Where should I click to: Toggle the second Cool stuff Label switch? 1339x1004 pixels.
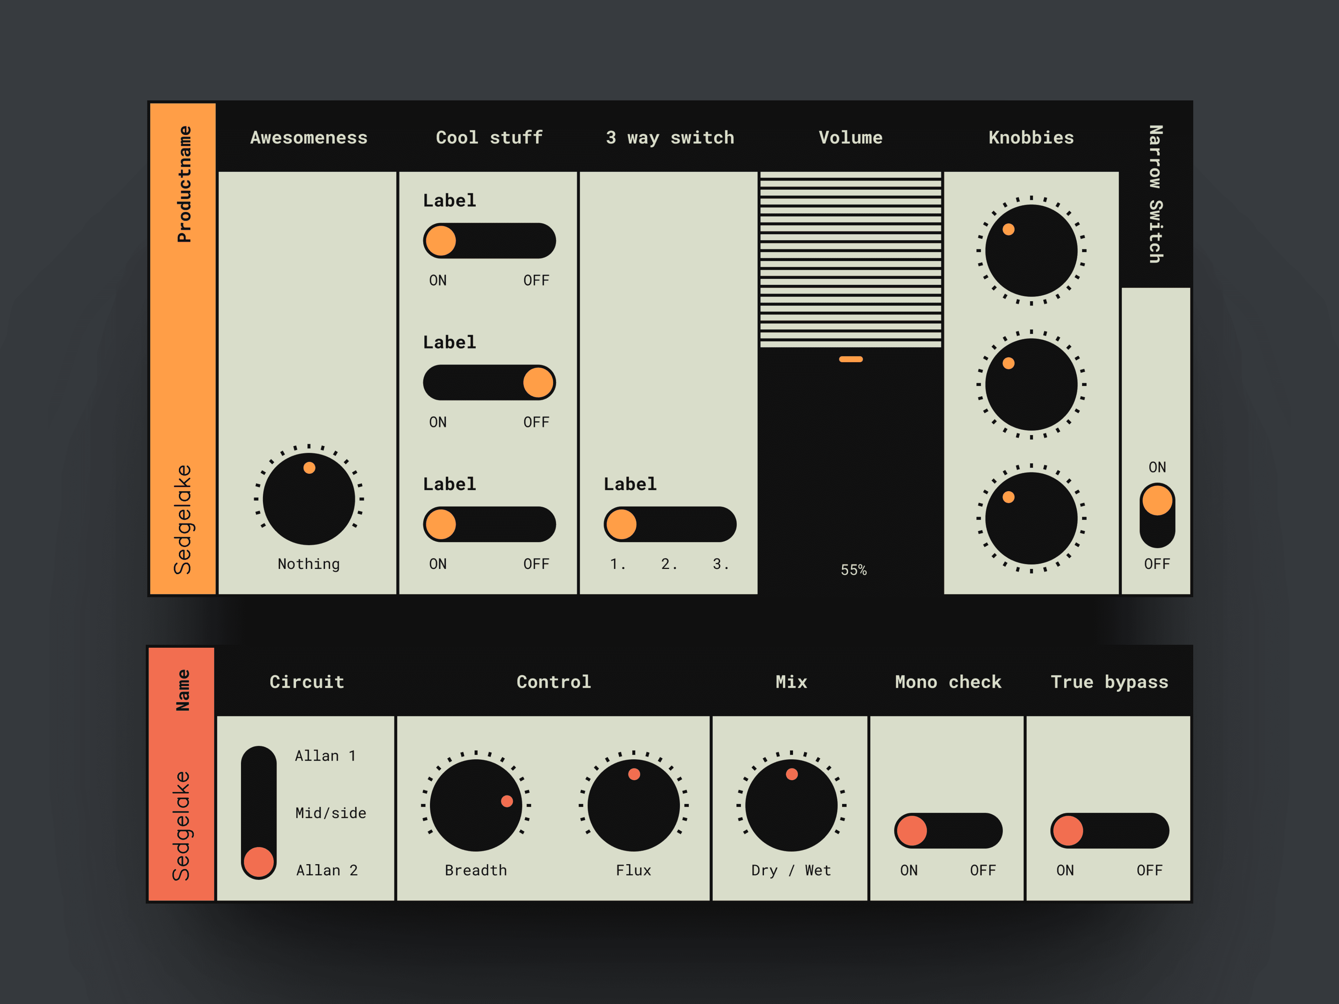pos(489,382)
